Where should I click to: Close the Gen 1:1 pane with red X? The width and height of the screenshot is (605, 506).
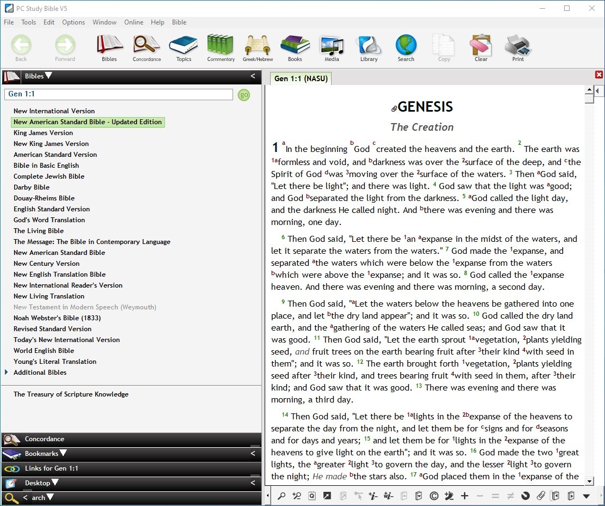(x=599, y=75)
